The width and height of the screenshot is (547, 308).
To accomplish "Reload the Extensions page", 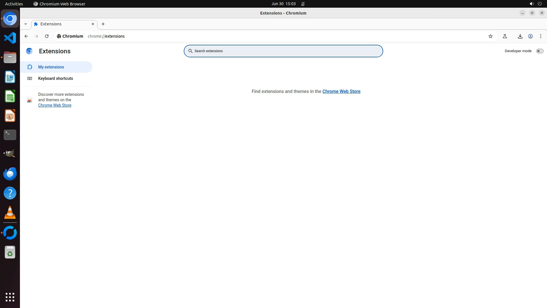I will [x=47, y=36].
